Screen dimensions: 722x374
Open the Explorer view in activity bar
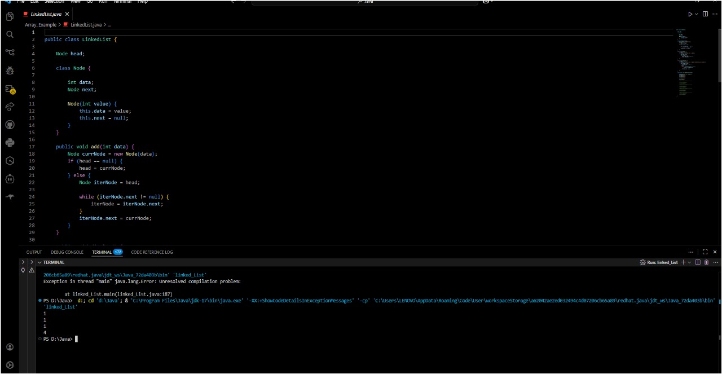[10, 16]
